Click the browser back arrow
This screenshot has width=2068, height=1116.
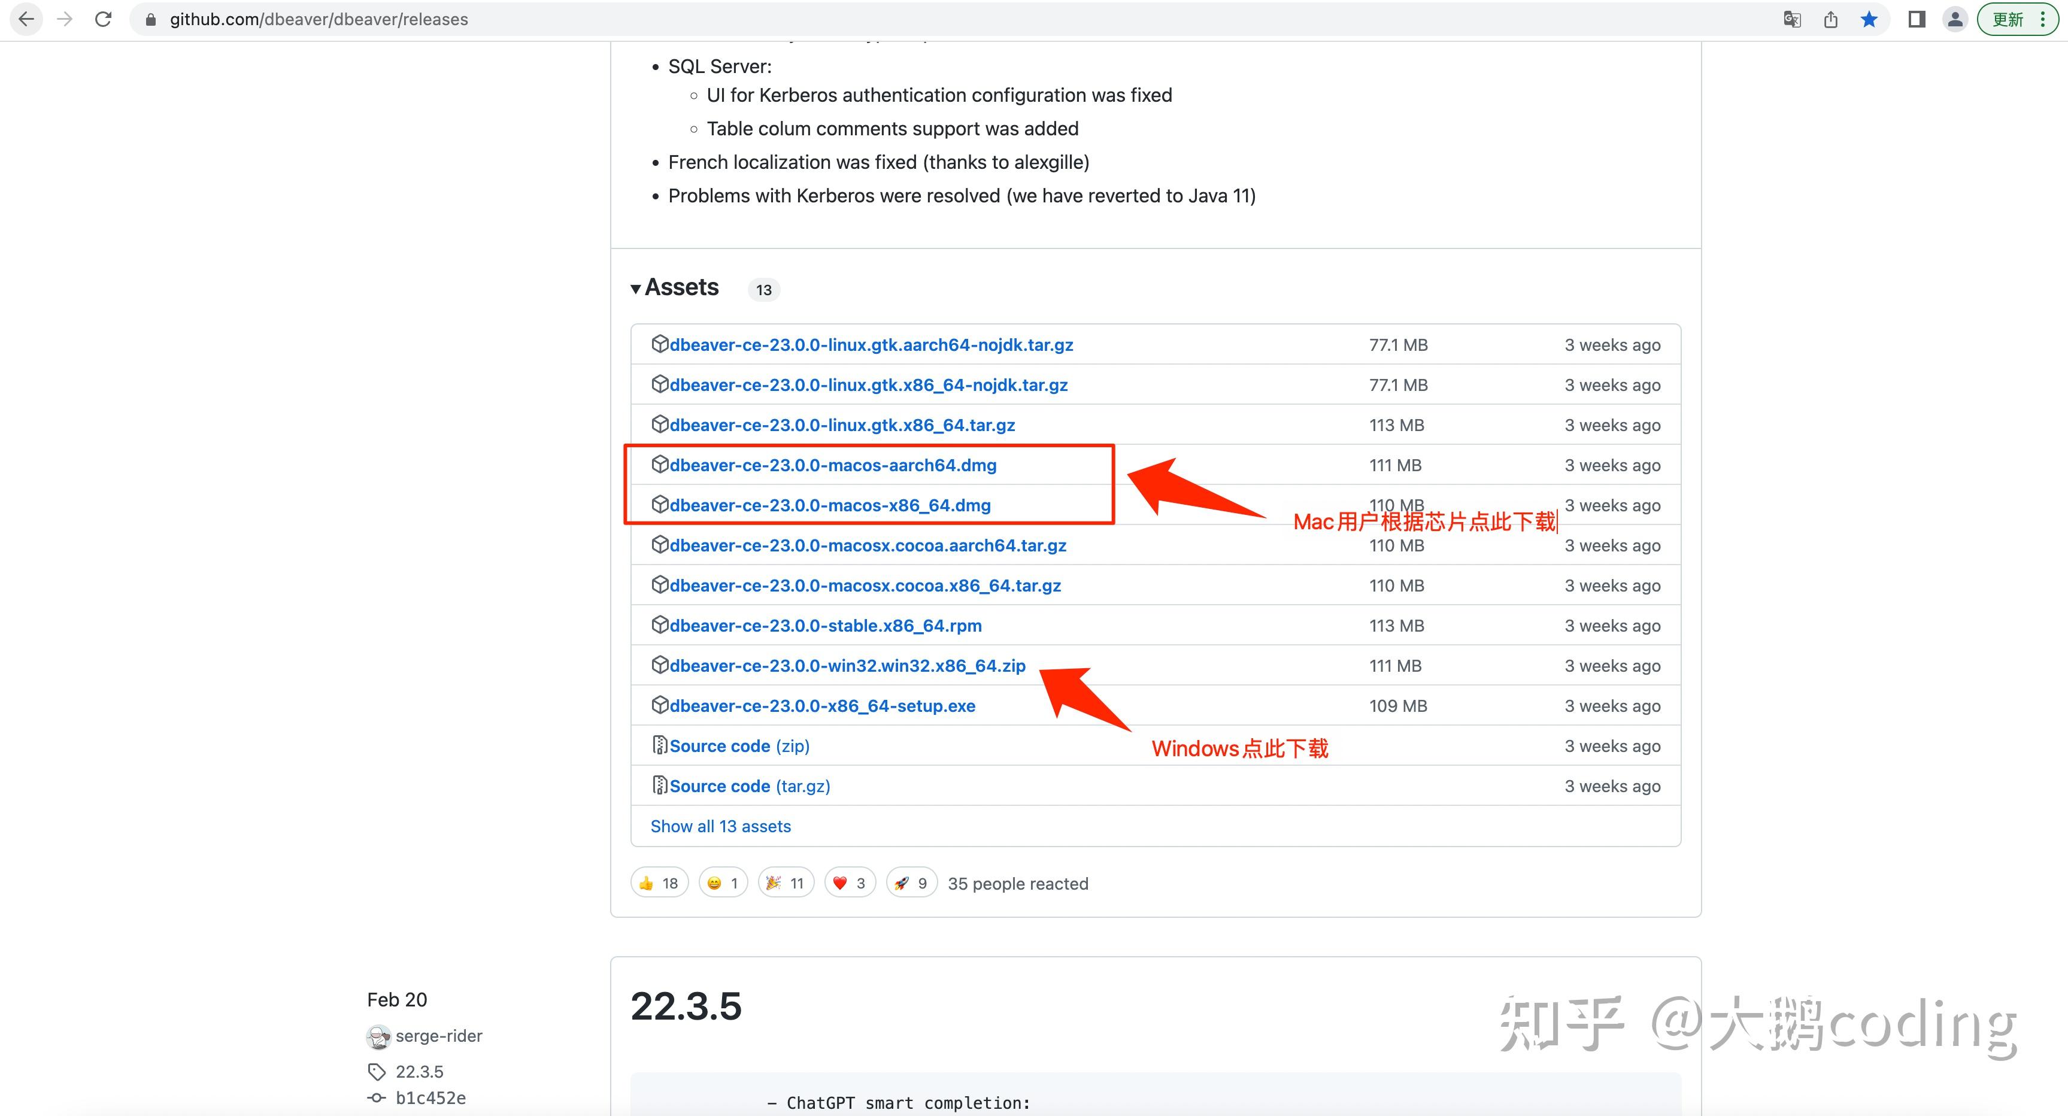tap(26, 19)
